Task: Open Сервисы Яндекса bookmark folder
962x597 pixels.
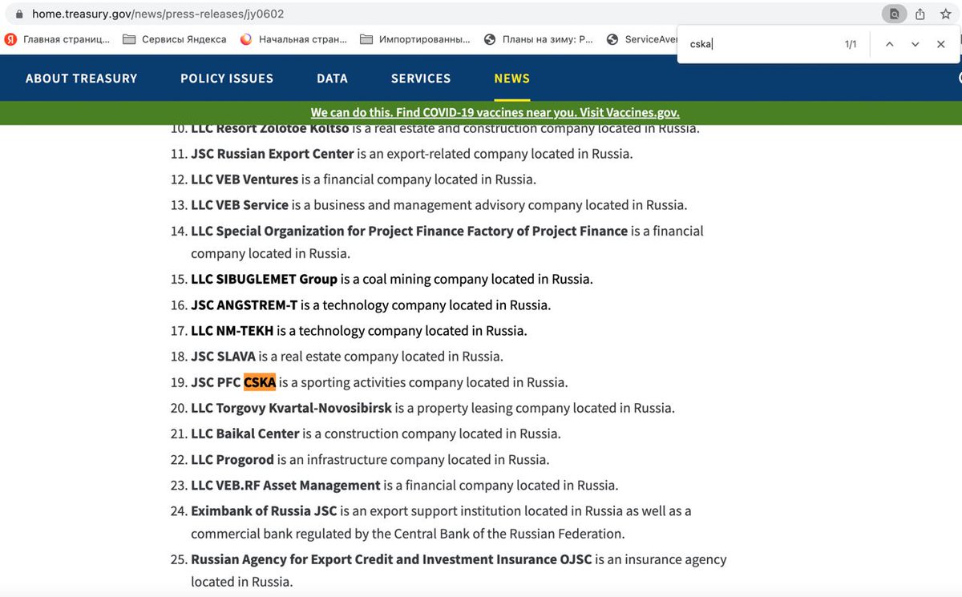Action: [175, 38]
